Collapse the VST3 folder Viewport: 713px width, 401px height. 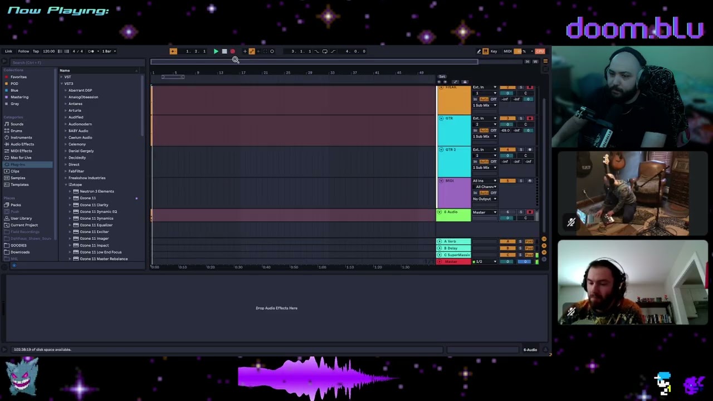coord(62,84)
